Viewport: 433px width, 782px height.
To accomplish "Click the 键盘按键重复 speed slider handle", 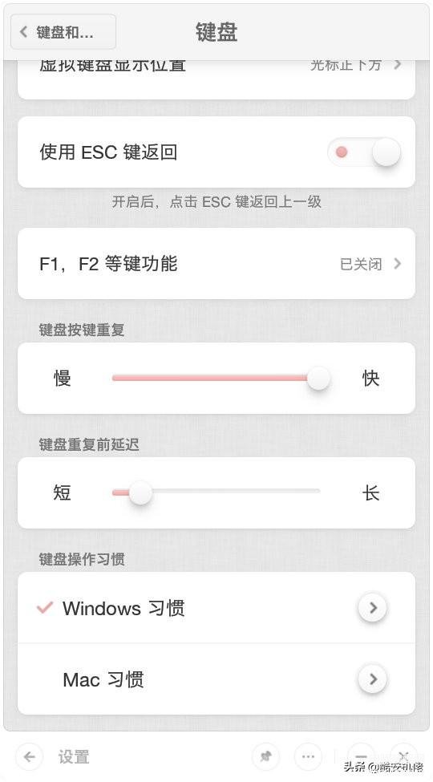I will (318, 378).
